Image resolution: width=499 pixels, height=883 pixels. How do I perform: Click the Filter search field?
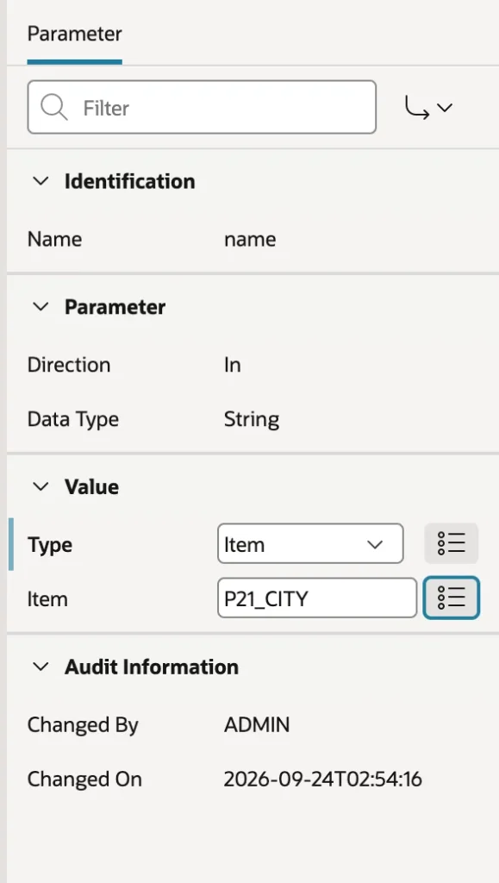point(202,107)
